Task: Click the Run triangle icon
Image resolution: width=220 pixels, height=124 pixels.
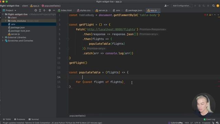Action: (195, 6)
